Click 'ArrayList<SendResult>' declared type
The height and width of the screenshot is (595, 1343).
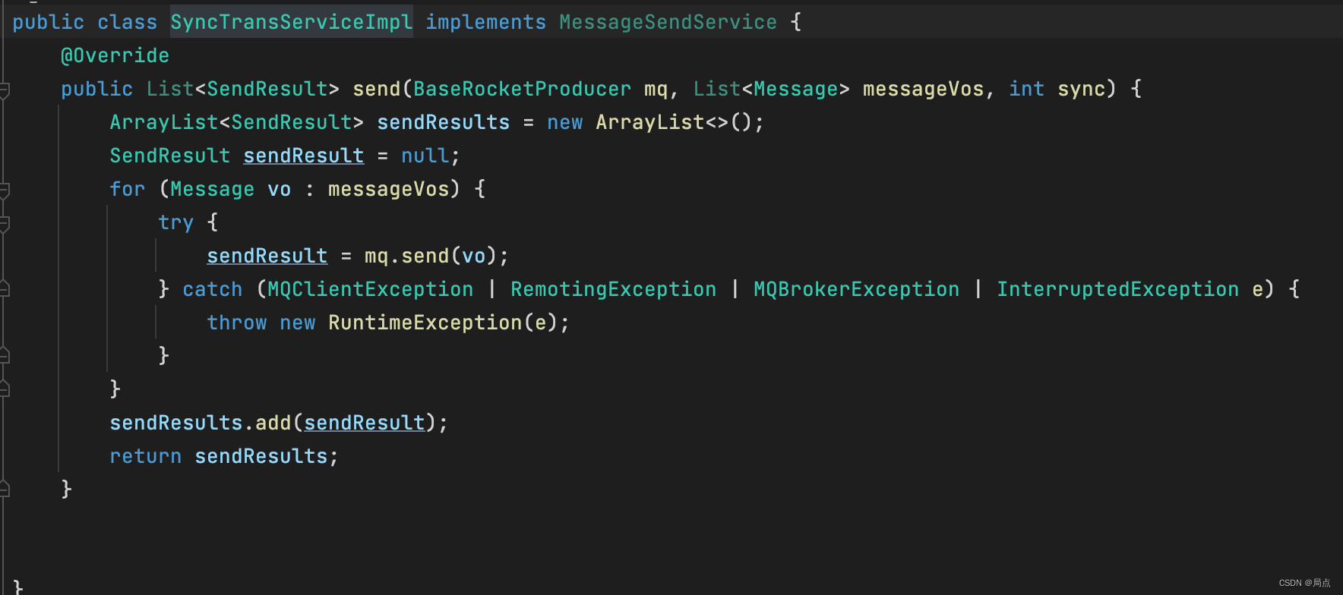[x=237, y=122]
